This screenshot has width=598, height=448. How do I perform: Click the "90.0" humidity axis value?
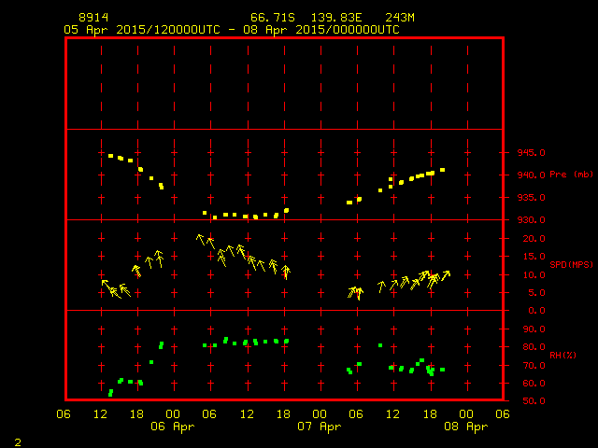point(534,329)
